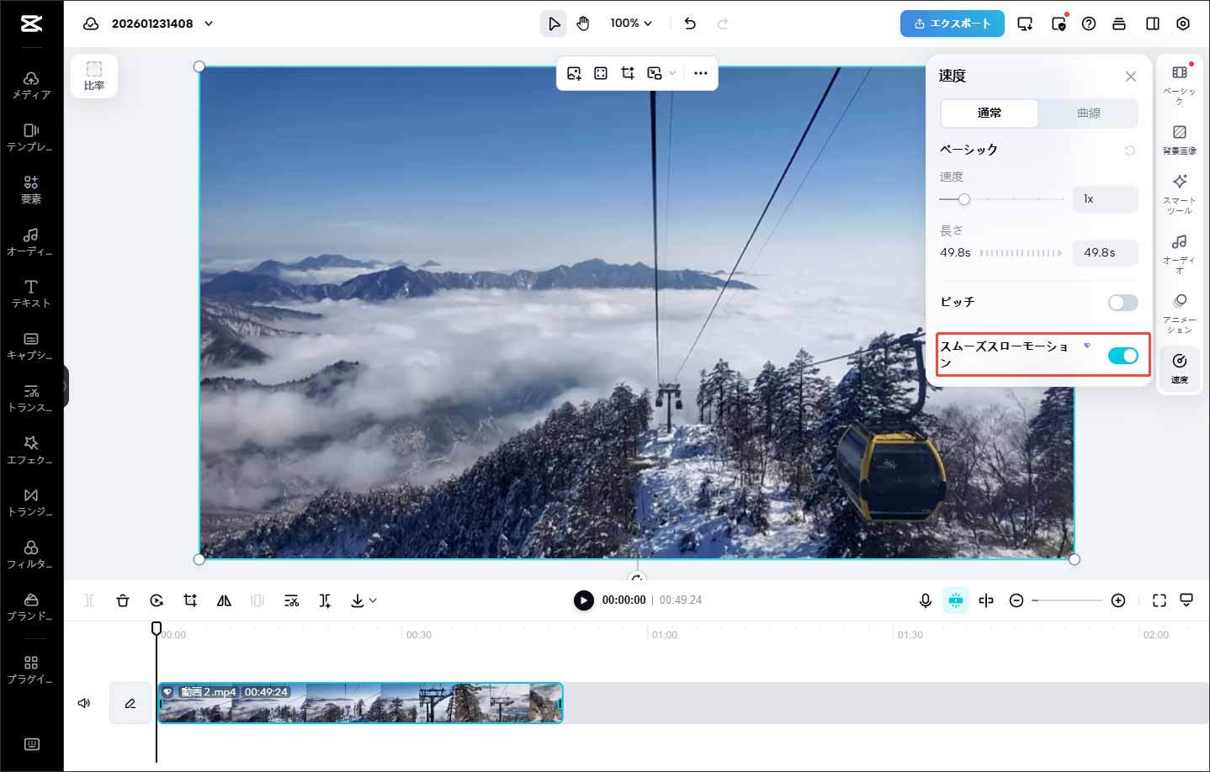Mirror the clip with the flip icon
This screenshot has height=772, width=1210.
coord(224,600)
